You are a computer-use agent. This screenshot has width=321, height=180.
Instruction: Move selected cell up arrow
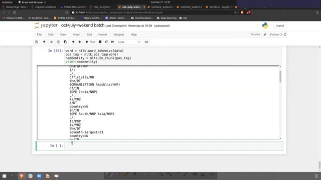[73, 42]
